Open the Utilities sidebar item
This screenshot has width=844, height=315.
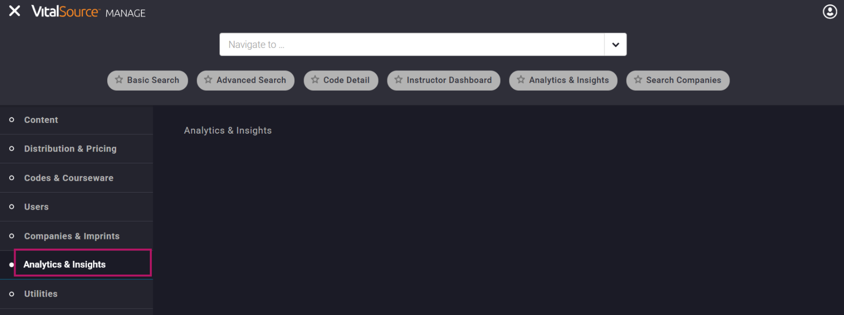point(41,294)
